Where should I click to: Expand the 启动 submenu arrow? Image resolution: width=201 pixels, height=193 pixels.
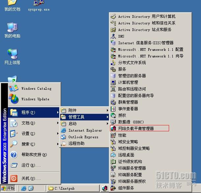pyautogui.click(x=107, y=124)
